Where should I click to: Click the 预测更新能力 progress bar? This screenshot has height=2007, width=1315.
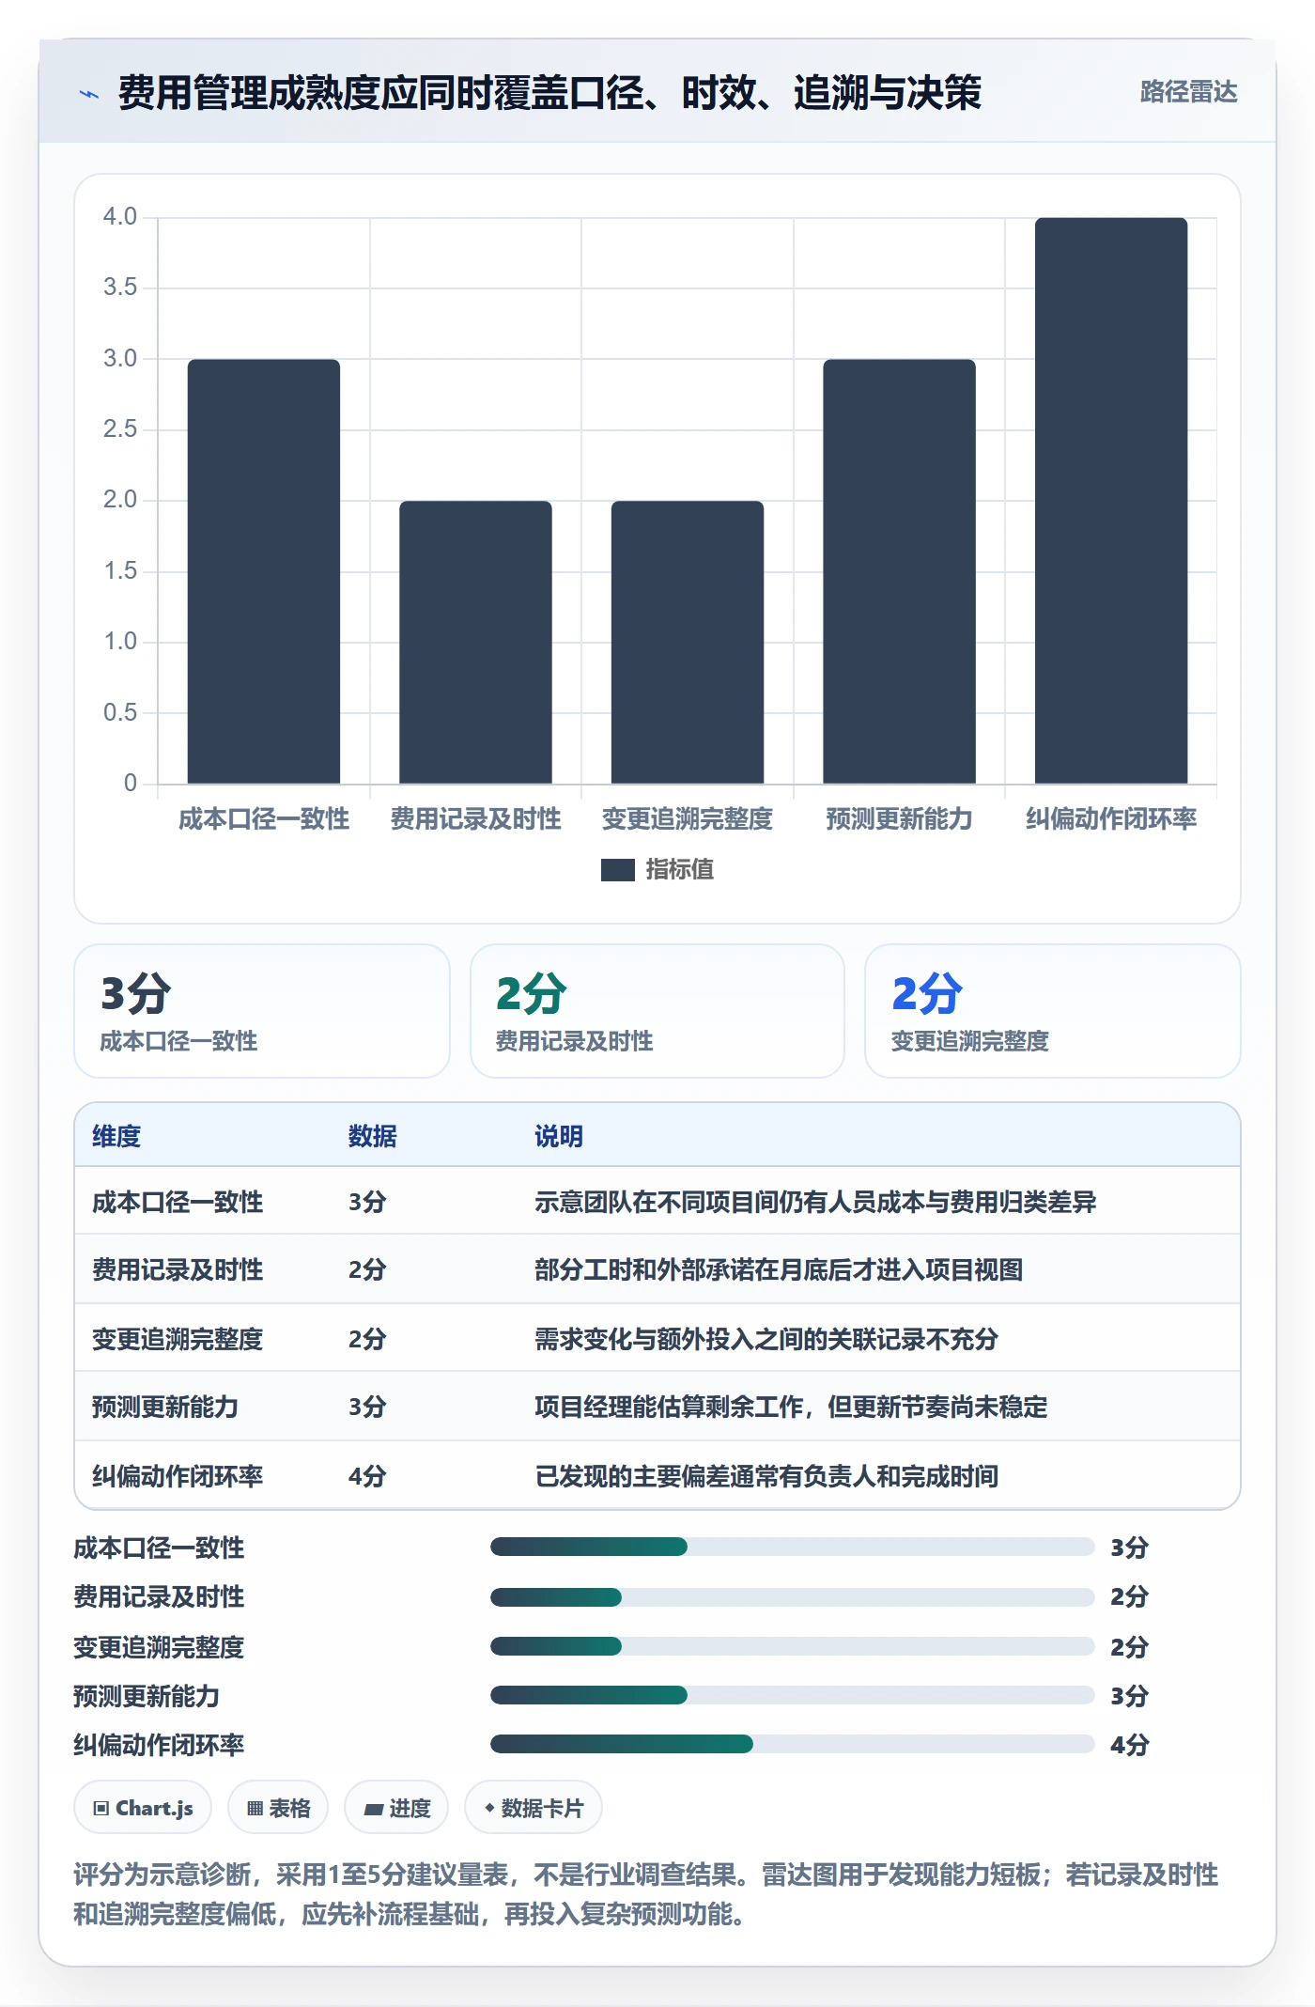[x=792, y=1695]
